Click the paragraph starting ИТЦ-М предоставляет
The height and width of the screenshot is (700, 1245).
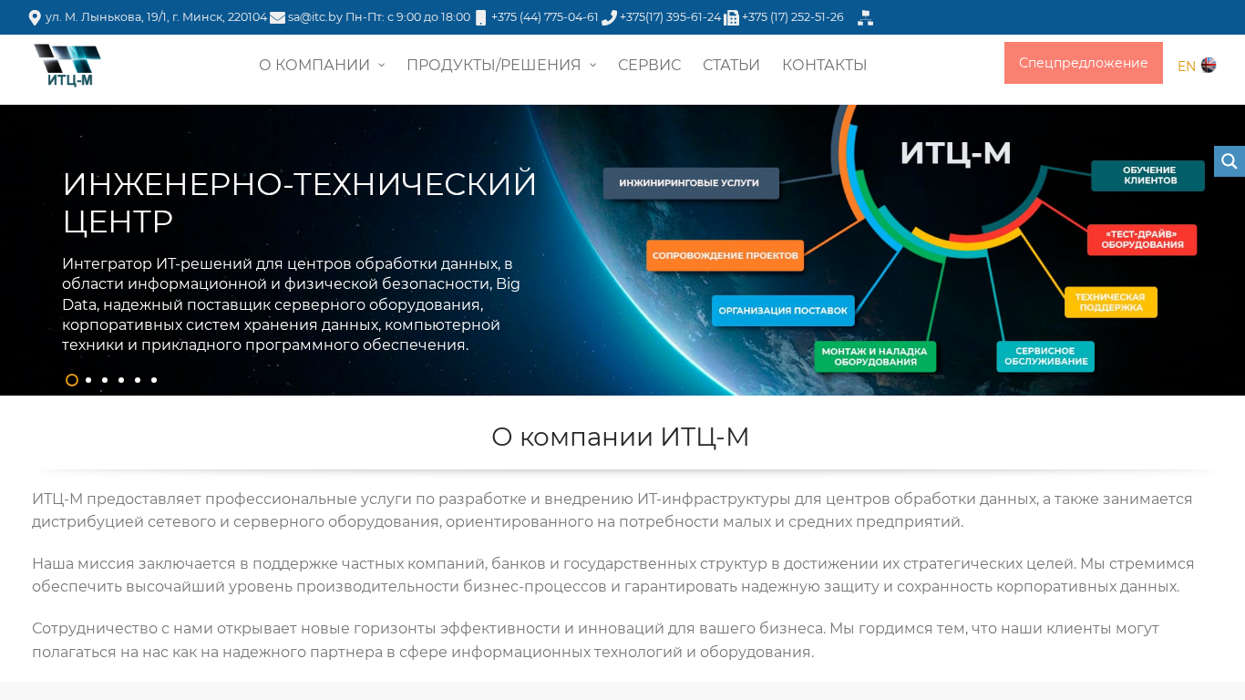pos(612,510)
